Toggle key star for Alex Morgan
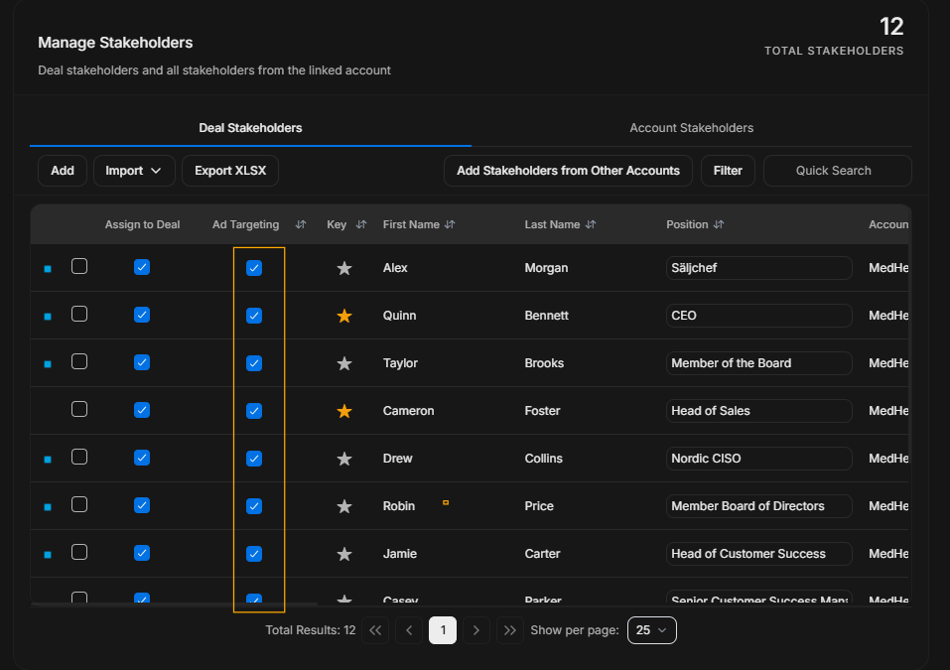Screen dimensions: 950x670 click(344, 268)
